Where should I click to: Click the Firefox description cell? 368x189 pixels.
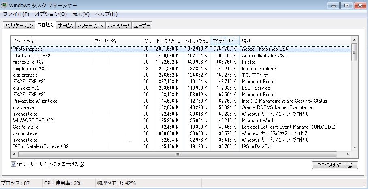click(x=249, y=62)
